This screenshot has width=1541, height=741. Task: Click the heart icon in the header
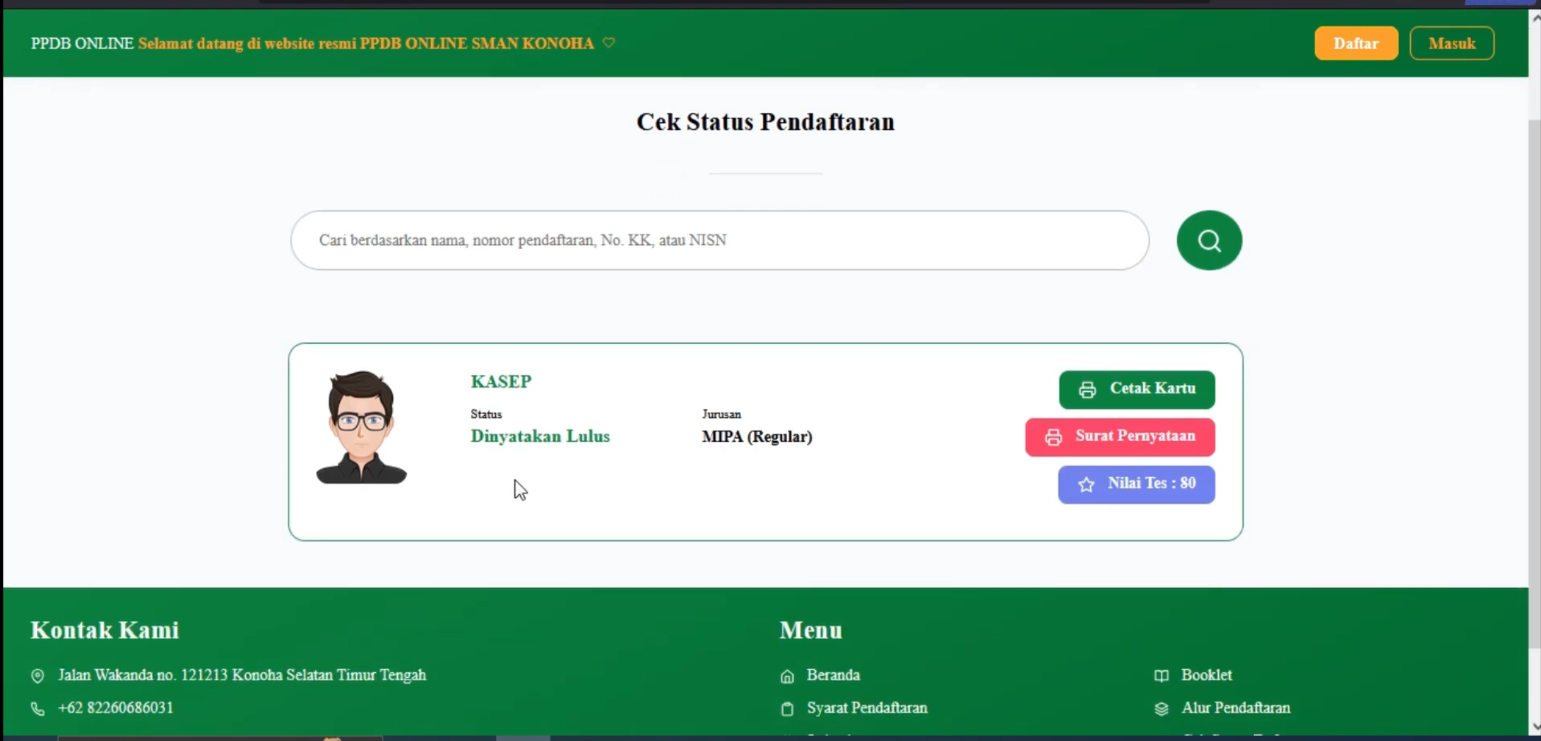609,43
